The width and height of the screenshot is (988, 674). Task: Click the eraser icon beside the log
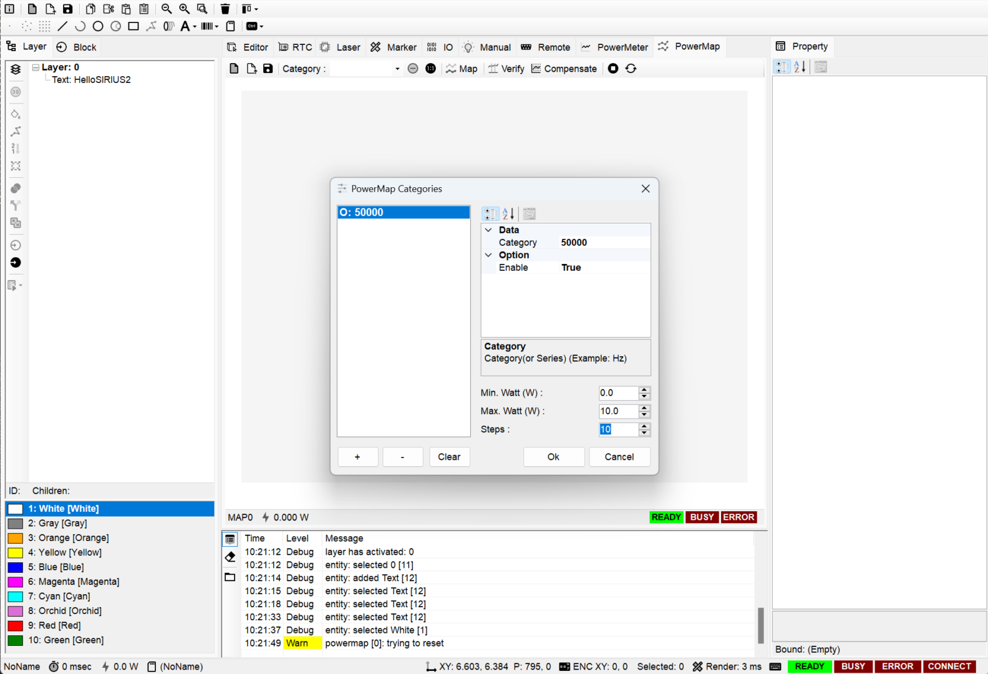coord(230,557)
